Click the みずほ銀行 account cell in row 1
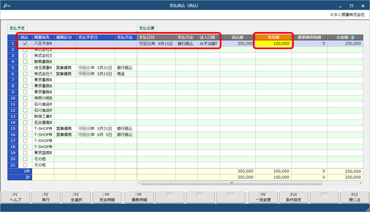The image size is (370, 212). click(x=209, y=44)
